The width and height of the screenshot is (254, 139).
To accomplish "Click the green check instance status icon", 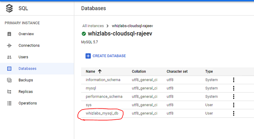I will click(84, 34).
